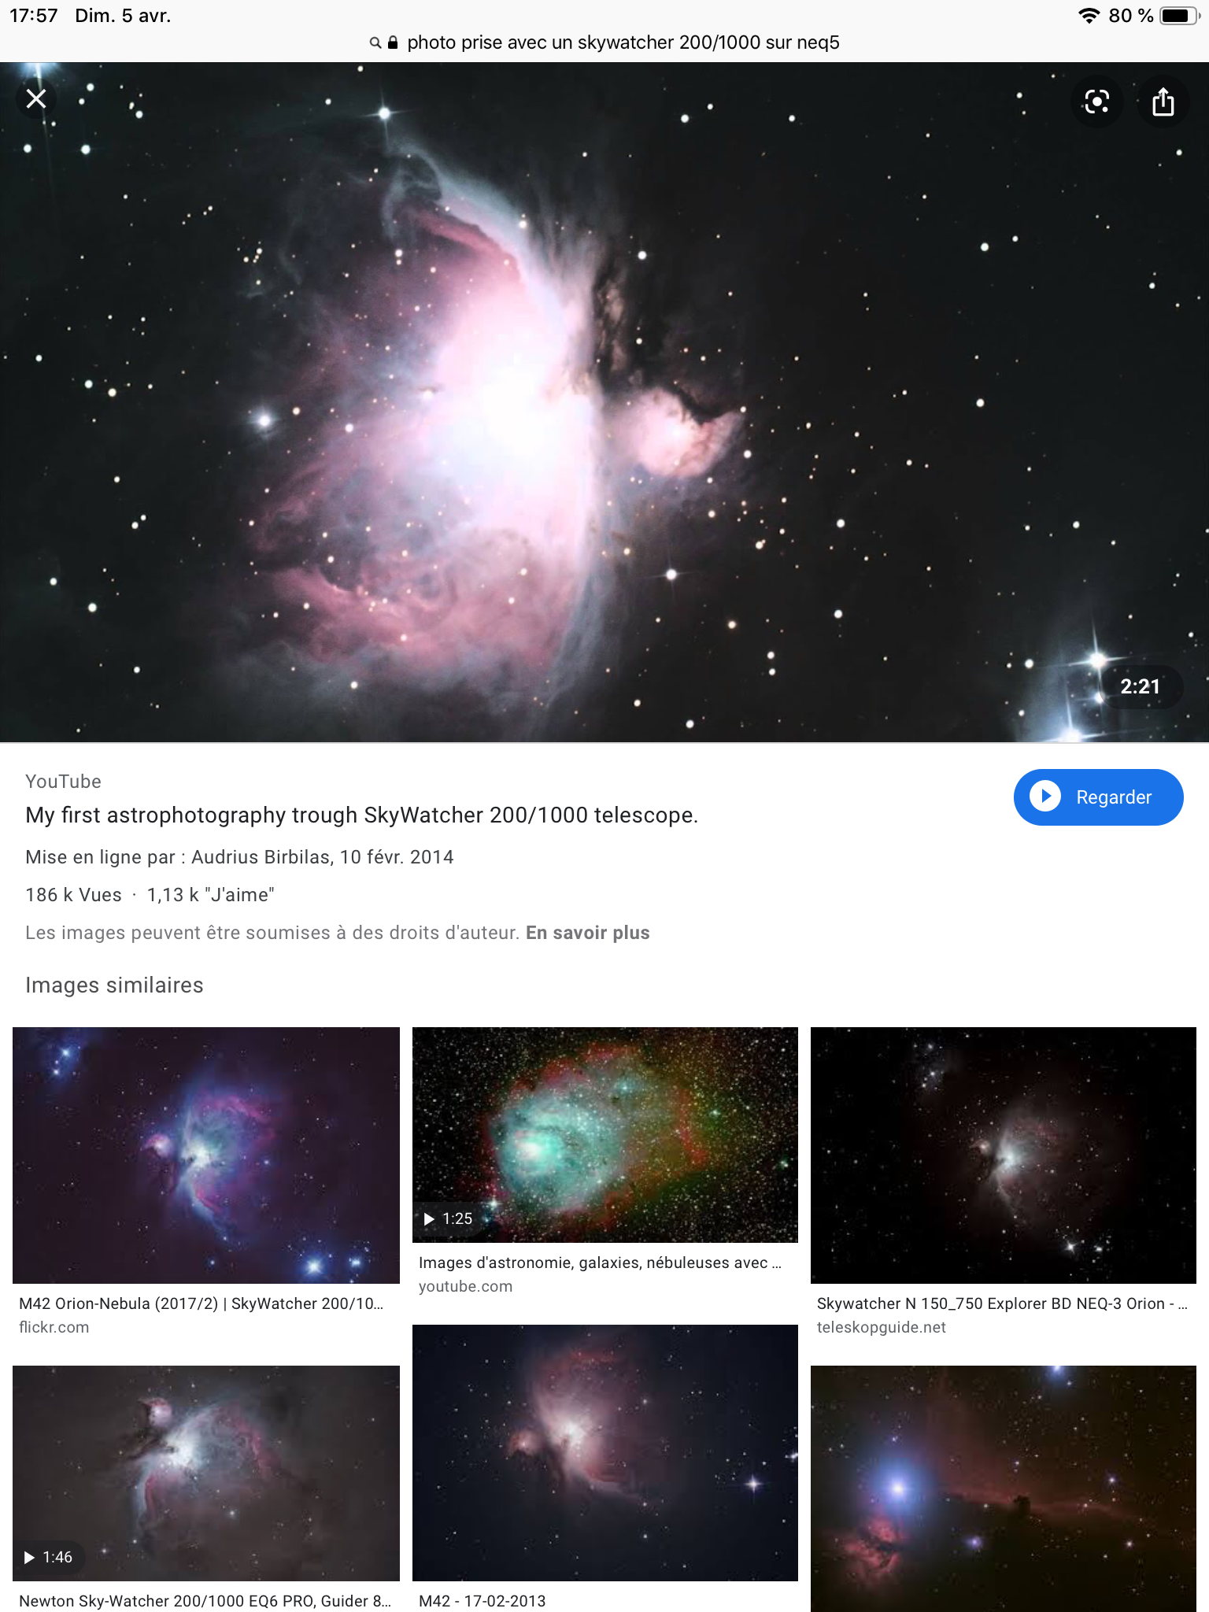Open teleskopguide.net source link
The image size is (1209, 1612).
[881, 1327]
